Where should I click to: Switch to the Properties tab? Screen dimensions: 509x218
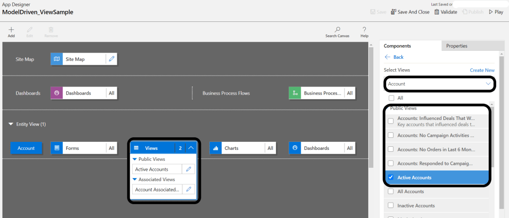(456, 46)
